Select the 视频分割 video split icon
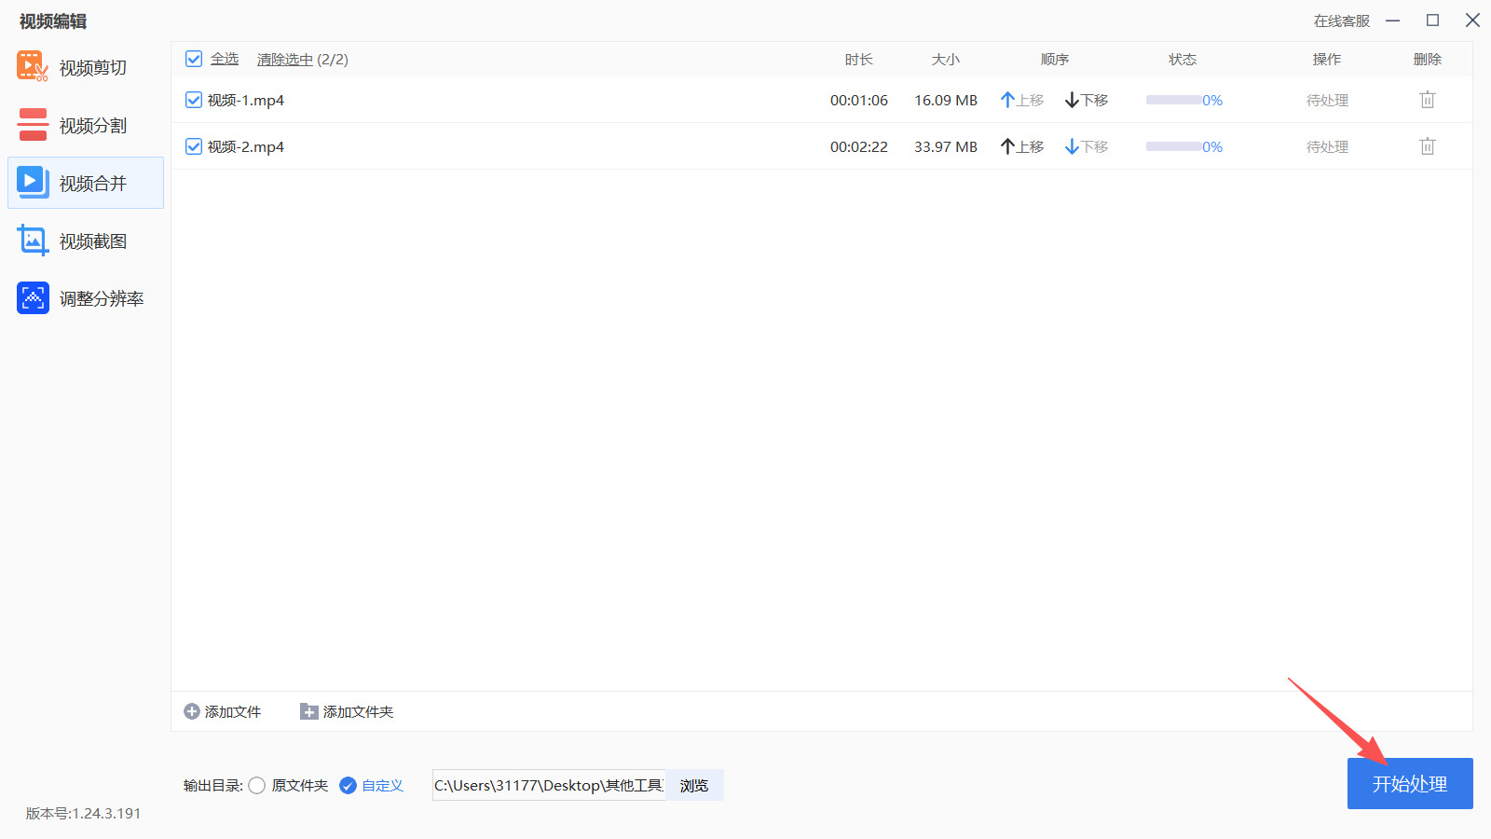The image size is (1491, 839). pos(33,125)
